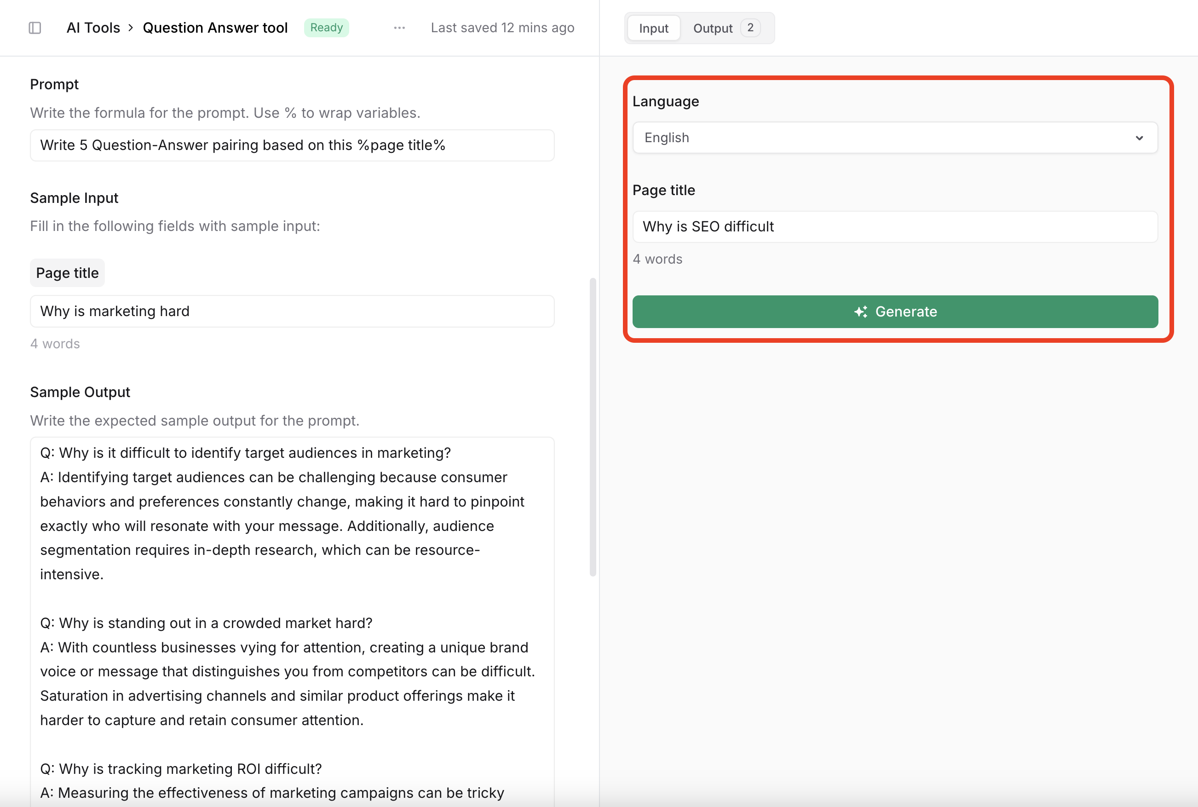Image resolution: width=1198 pixels, height=807 pixels.
Task: Click the Page title variable chip
Action: pyautogui.click(x=68, y=273)
